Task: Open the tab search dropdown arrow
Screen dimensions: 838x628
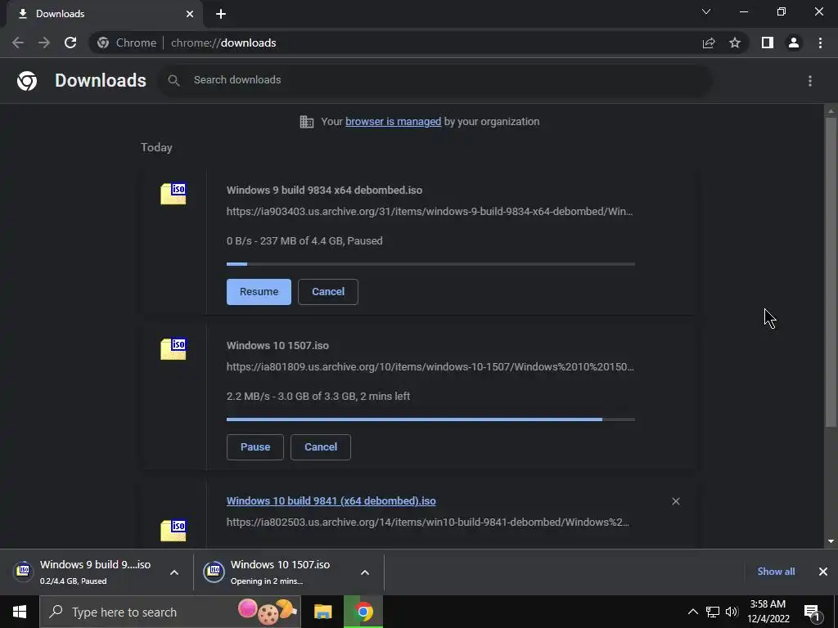Action: point(706,11)
